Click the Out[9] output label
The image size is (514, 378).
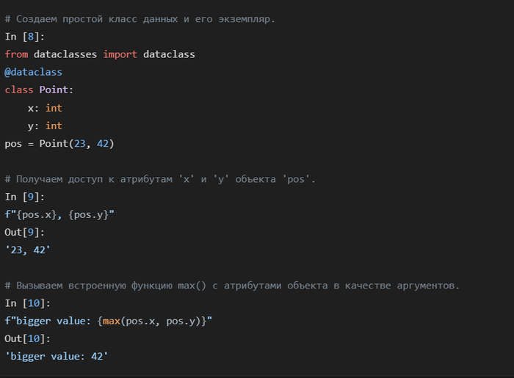tap(25, 232)
